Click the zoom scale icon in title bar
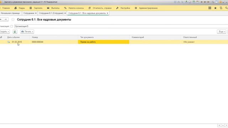The image size is (228, 128). 213,2
